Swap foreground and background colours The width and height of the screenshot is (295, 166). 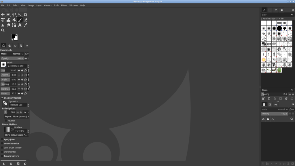(x=16, y=35)
